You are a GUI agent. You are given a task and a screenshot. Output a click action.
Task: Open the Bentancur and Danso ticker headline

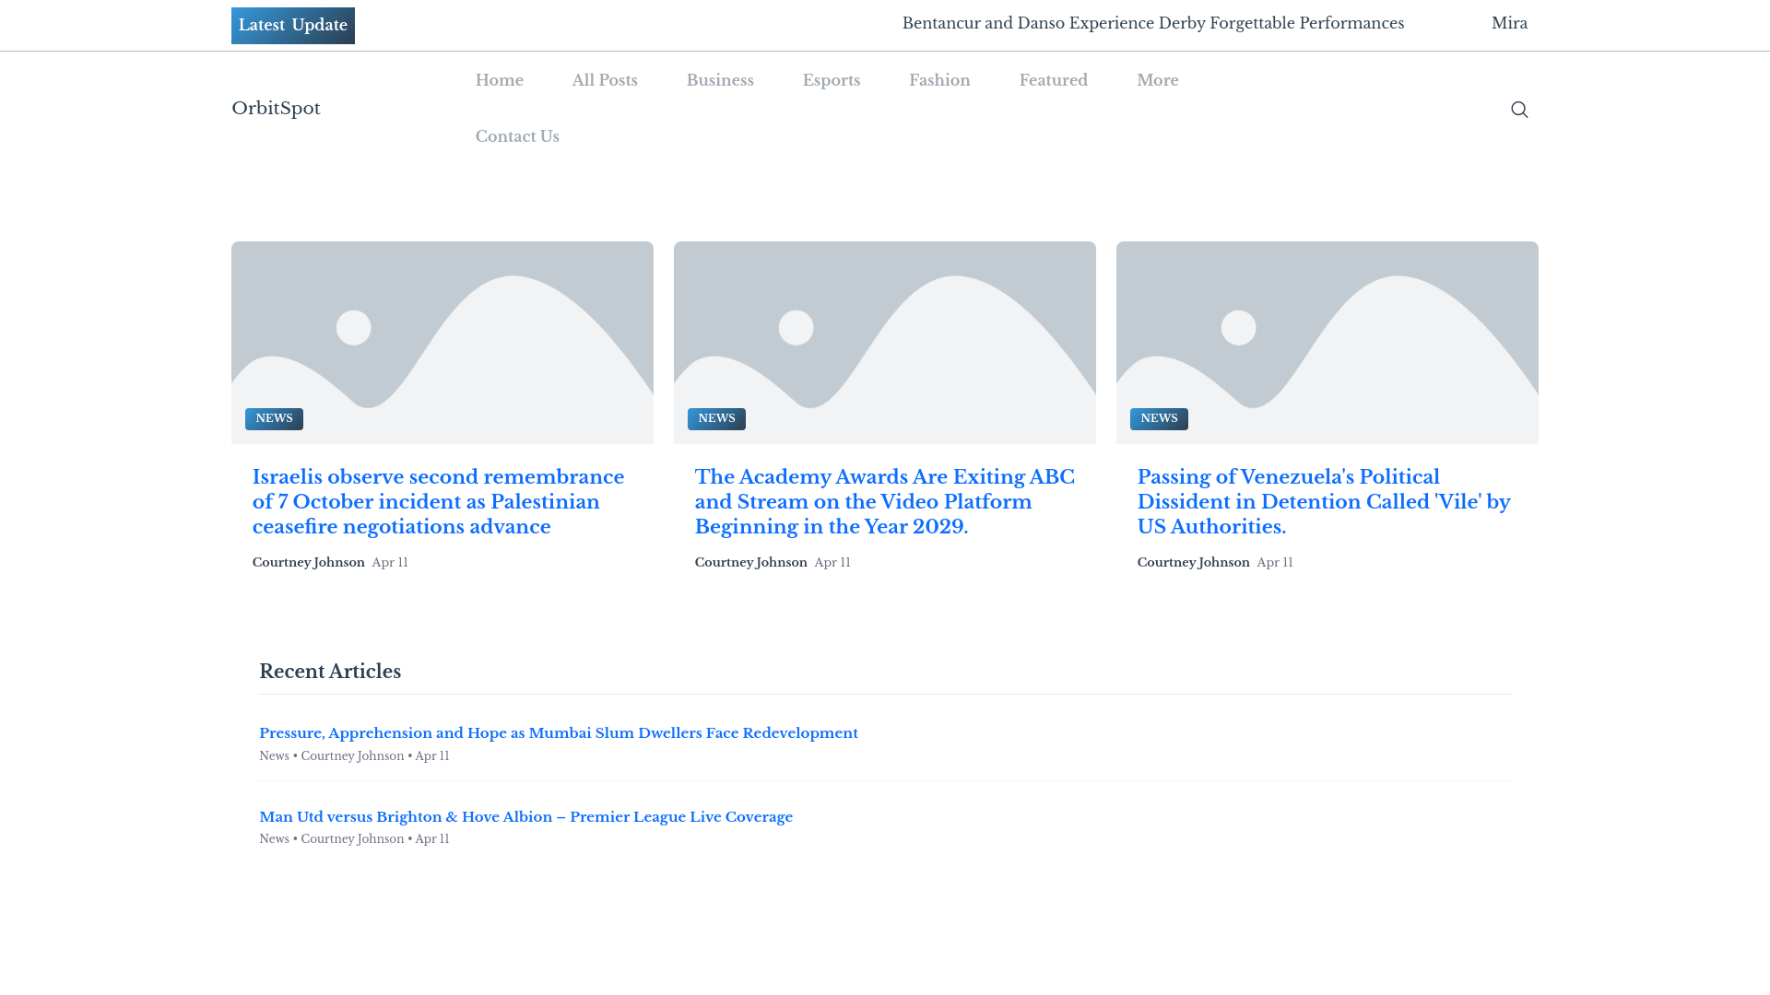[1153, 23]
